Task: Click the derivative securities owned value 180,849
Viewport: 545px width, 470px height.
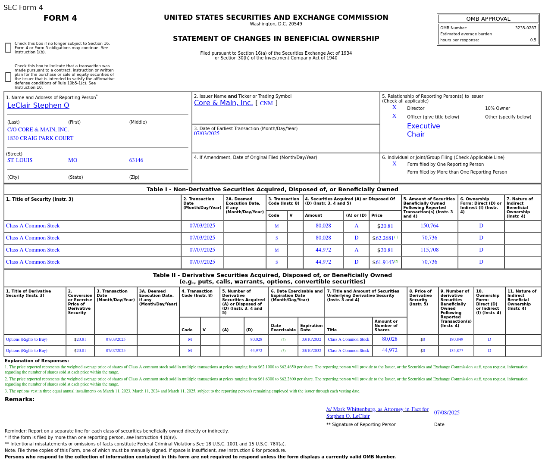Action: pos(456,339)
